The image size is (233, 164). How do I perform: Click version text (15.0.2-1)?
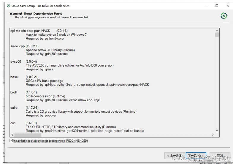(32, 46)
